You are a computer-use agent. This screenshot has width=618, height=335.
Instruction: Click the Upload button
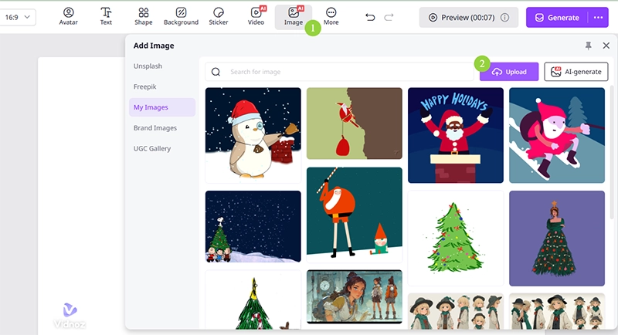509,72
